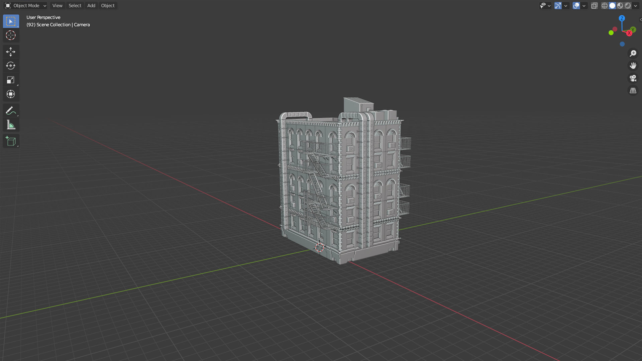Click the green Y axis gizmo ball
The height and width of the screenshot is (361, 642).
633,30
